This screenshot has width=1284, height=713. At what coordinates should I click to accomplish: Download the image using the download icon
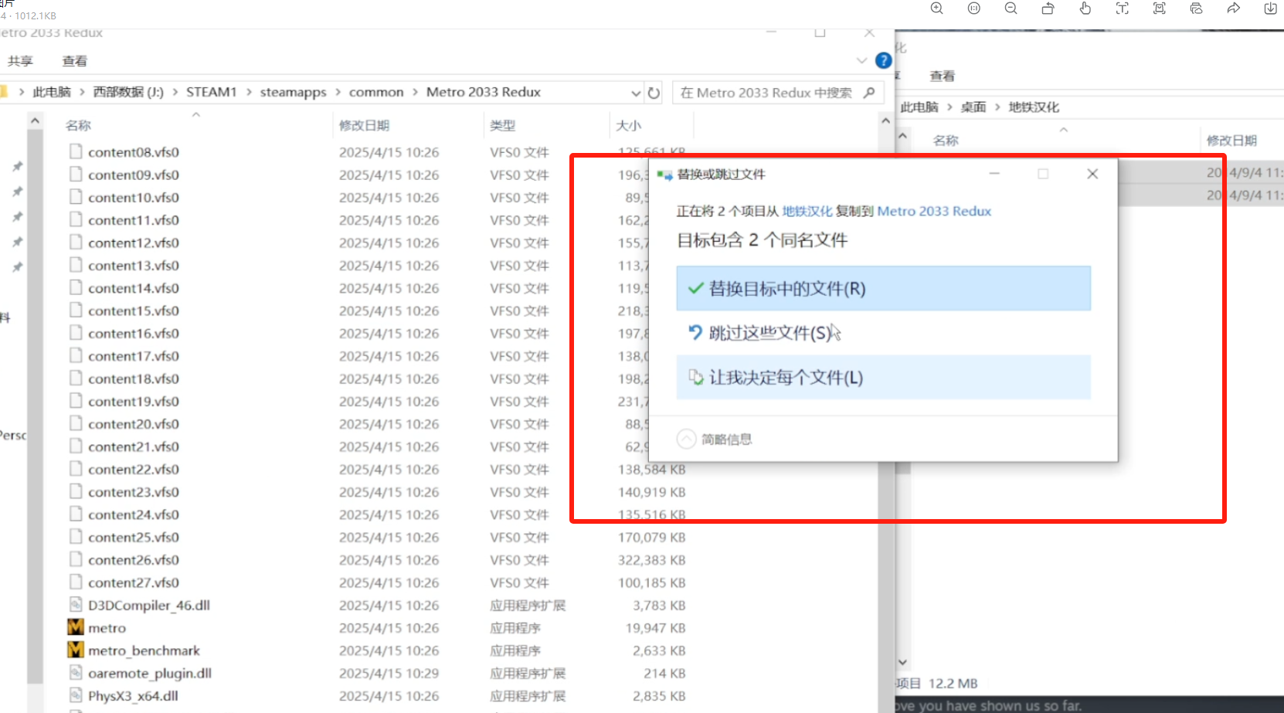click(1270, 8)
